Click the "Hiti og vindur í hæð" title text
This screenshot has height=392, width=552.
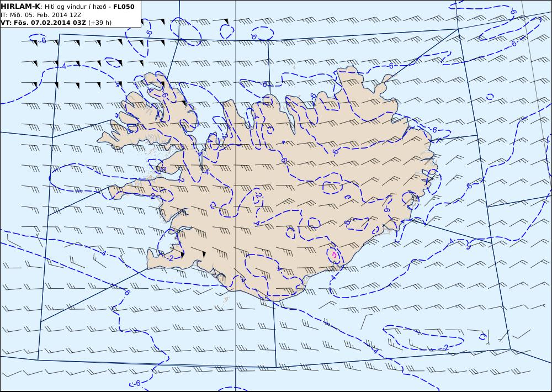[x=75, y=7]
